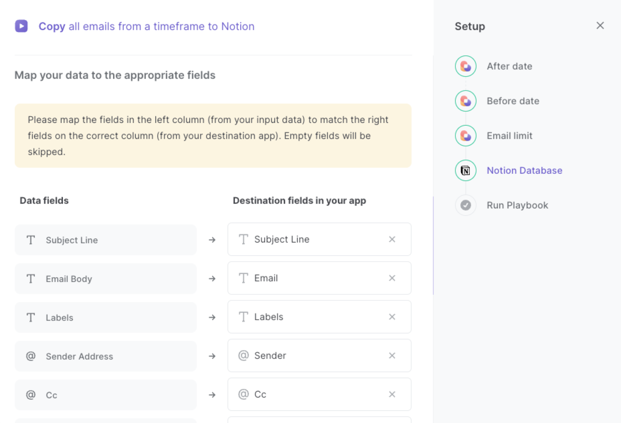
Task: Click the Cc data field
Action: tap(106, 395)
